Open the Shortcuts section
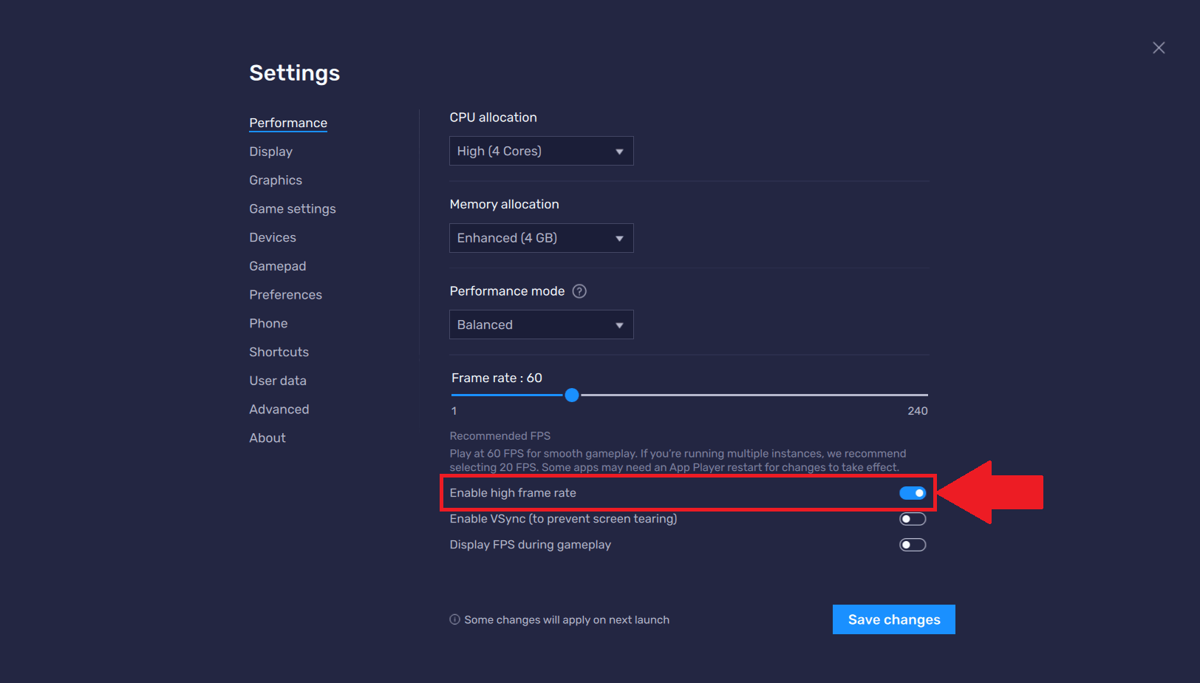The width and height of the screenshot is (1200, 683). 279,352
